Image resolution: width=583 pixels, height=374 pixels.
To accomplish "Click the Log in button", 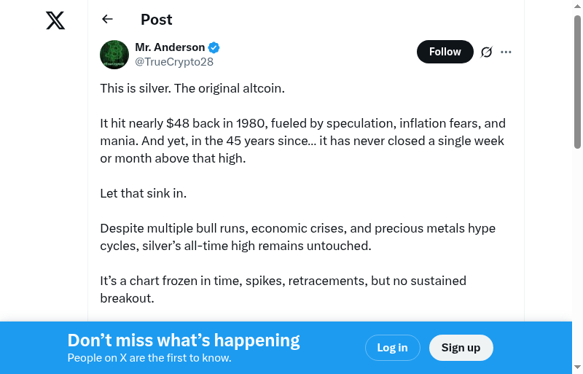I will click(392, 348).
